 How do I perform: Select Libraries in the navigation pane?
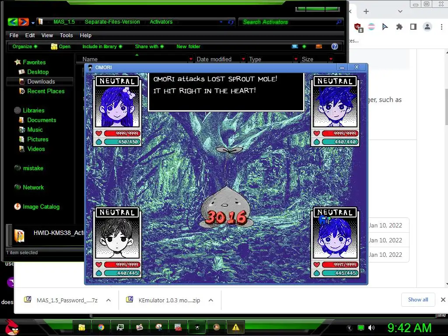click(29, 110)
